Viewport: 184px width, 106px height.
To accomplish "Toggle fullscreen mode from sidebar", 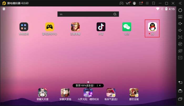I will [180, 37].
